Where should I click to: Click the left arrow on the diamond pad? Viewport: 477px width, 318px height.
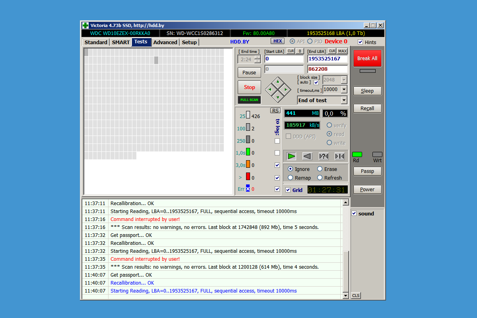click(x=271, y=89)
